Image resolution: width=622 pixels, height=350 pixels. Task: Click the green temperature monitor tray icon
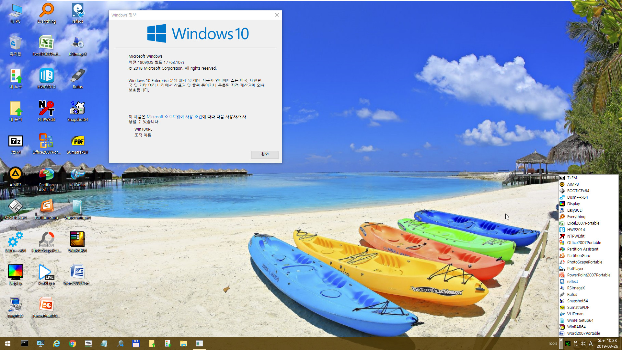568,344
